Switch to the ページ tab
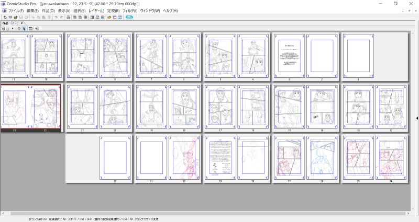 [16, 23]
